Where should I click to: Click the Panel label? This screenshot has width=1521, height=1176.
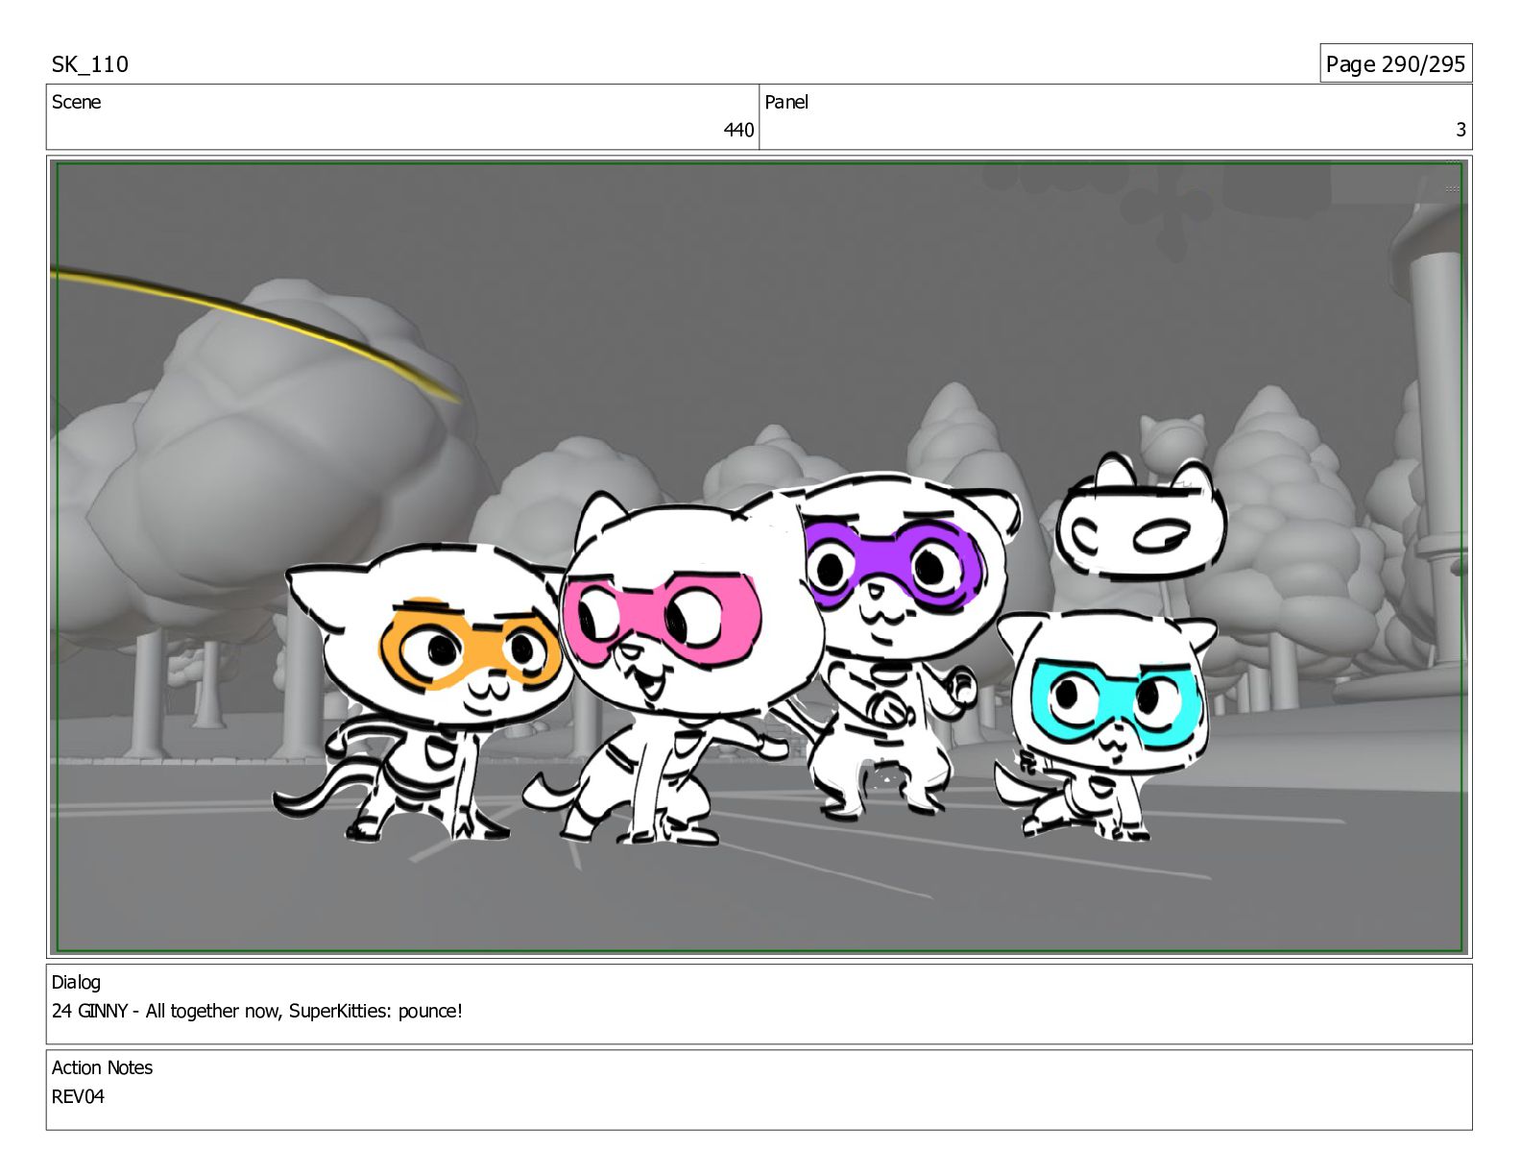pos(786,102)
